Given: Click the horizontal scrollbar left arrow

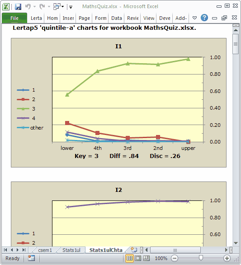Looking at the screenshot, I should pos(146,250).
